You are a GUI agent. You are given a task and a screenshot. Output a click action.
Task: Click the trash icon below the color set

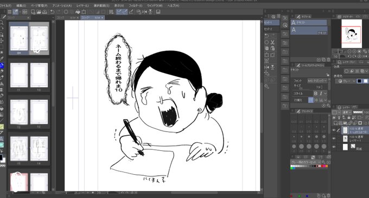(x=328, y=195)
